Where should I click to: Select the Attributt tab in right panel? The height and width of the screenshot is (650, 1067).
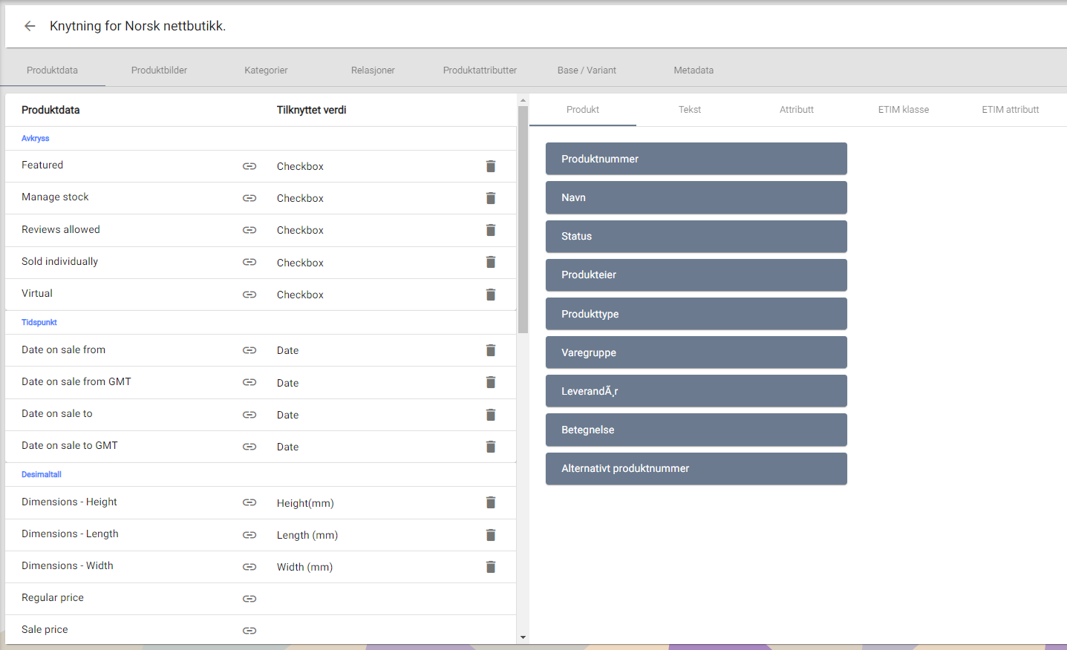(797, 110)
